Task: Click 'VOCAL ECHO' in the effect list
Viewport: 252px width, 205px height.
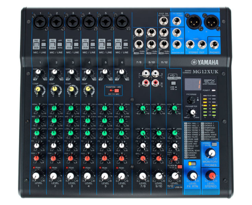Action: click(193, 150)
